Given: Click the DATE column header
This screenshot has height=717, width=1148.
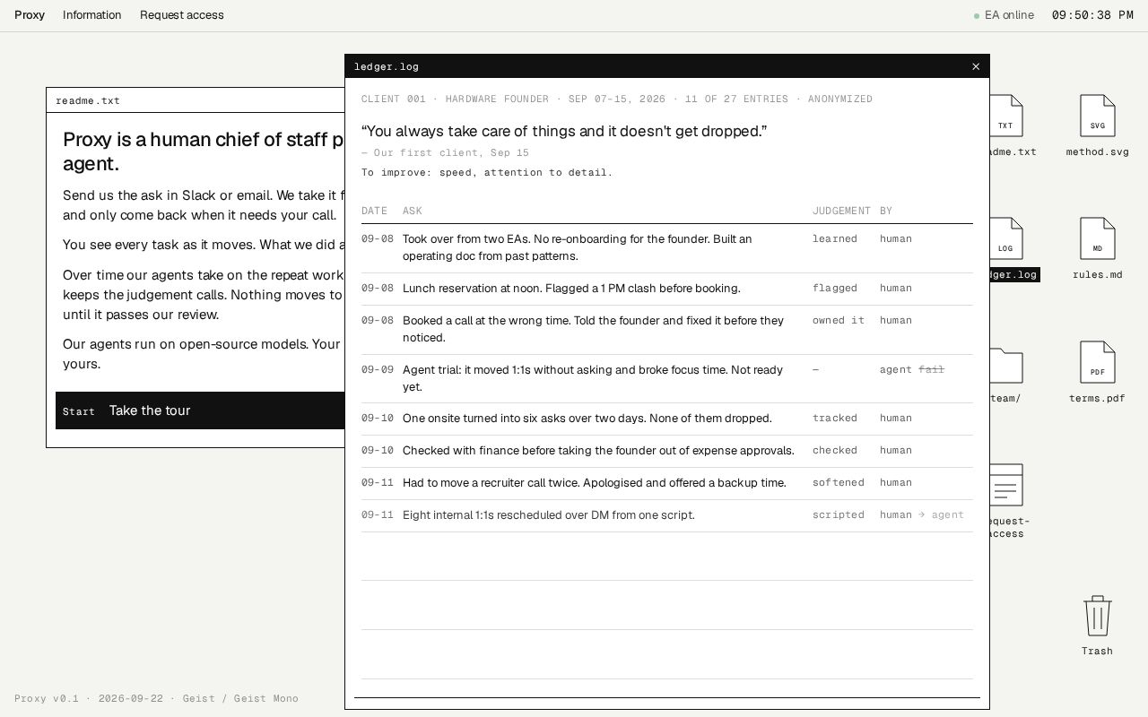Looking at the screenshot, I should click(x=374, y=211).
